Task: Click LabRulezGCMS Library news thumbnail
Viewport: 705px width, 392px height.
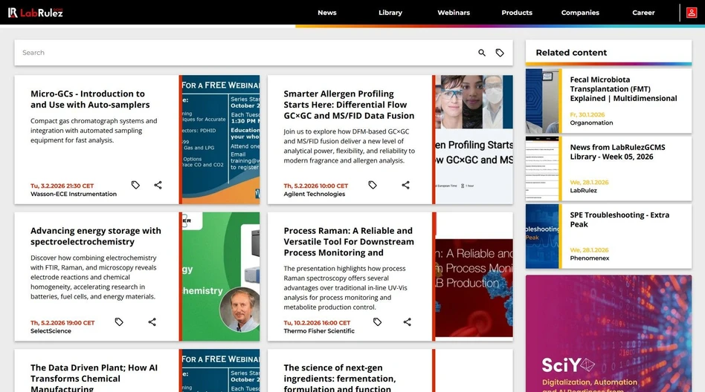Action: point(542,169)
